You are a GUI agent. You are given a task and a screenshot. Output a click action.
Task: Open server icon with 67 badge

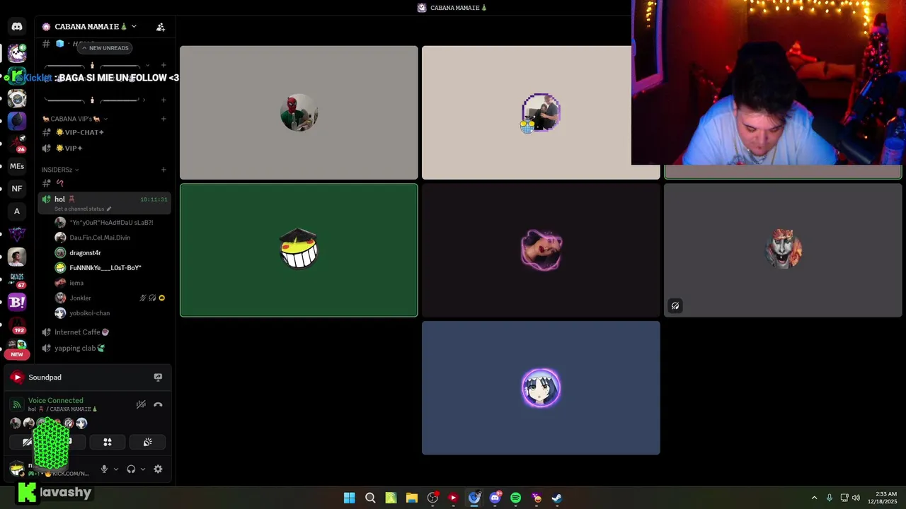[17, 280]
